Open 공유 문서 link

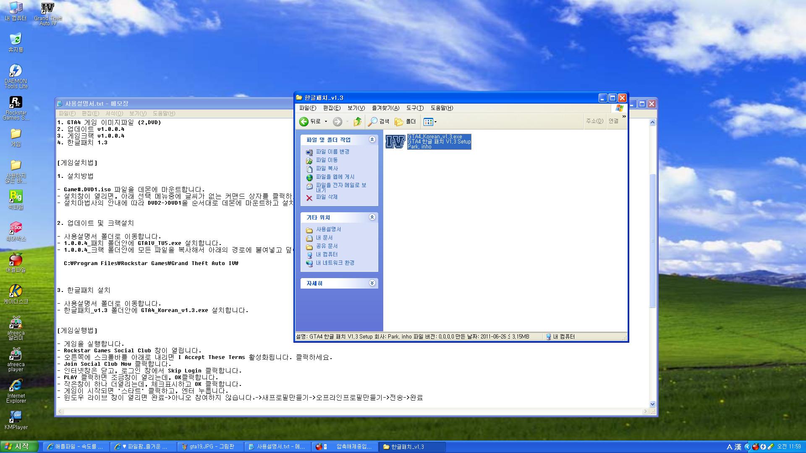point(327,246)
